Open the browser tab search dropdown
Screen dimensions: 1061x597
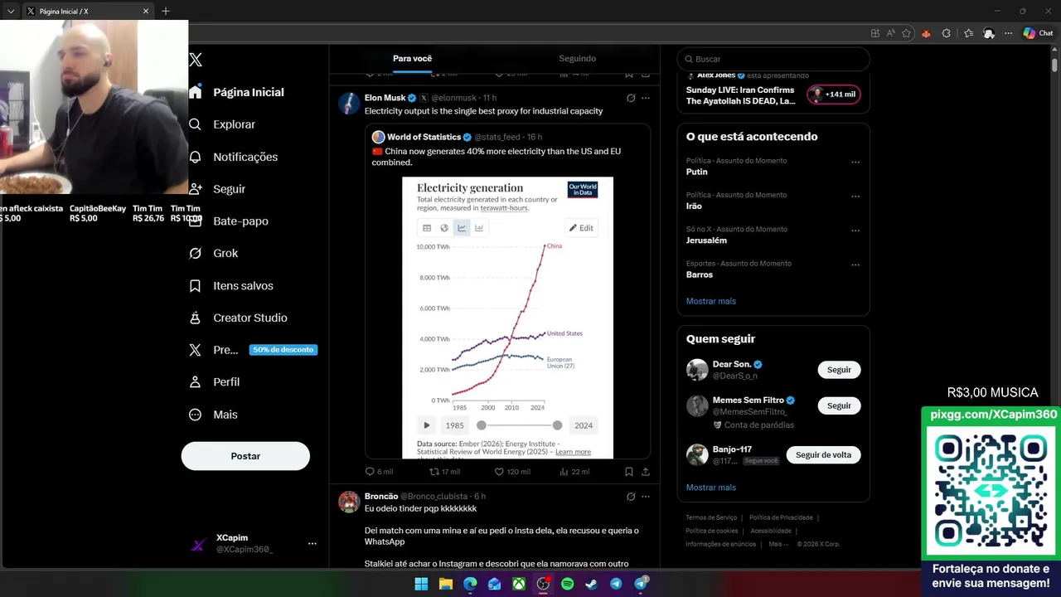(11, 11)
